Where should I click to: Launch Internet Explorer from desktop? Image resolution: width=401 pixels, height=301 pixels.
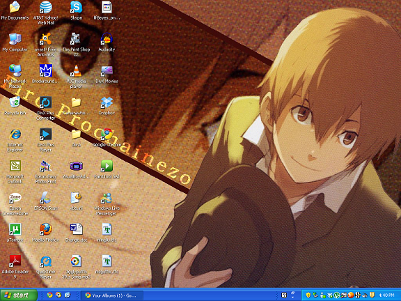tap(15, 134)
